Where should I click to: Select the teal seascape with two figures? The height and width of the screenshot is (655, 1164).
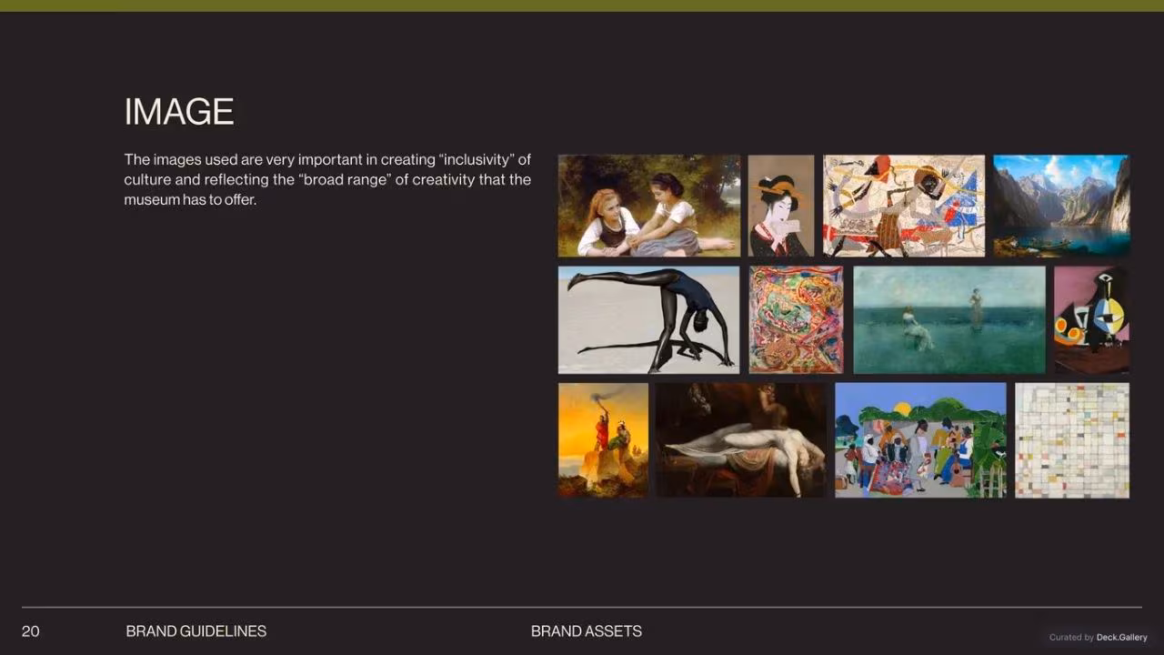point(949,319)
